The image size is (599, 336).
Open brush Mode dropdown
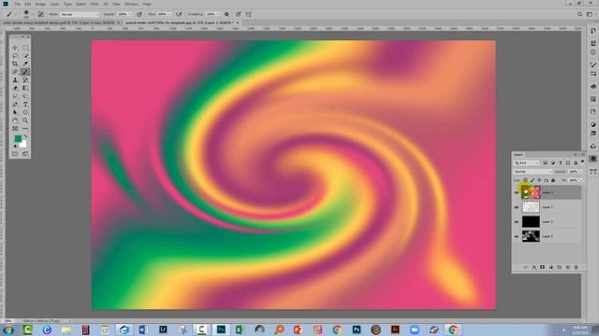(80, 14)
